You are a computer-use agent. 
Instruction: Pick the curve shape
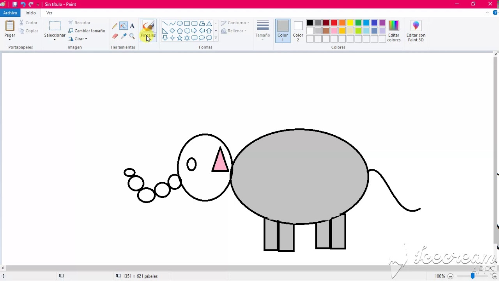(x=172, y=23)
